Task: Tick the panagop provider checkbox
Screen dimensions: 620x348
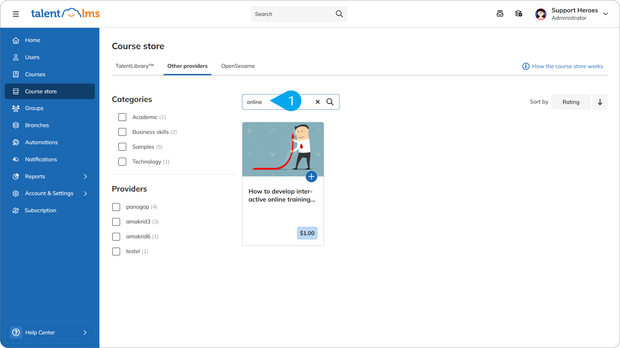Action: click(x=116, y=207)
